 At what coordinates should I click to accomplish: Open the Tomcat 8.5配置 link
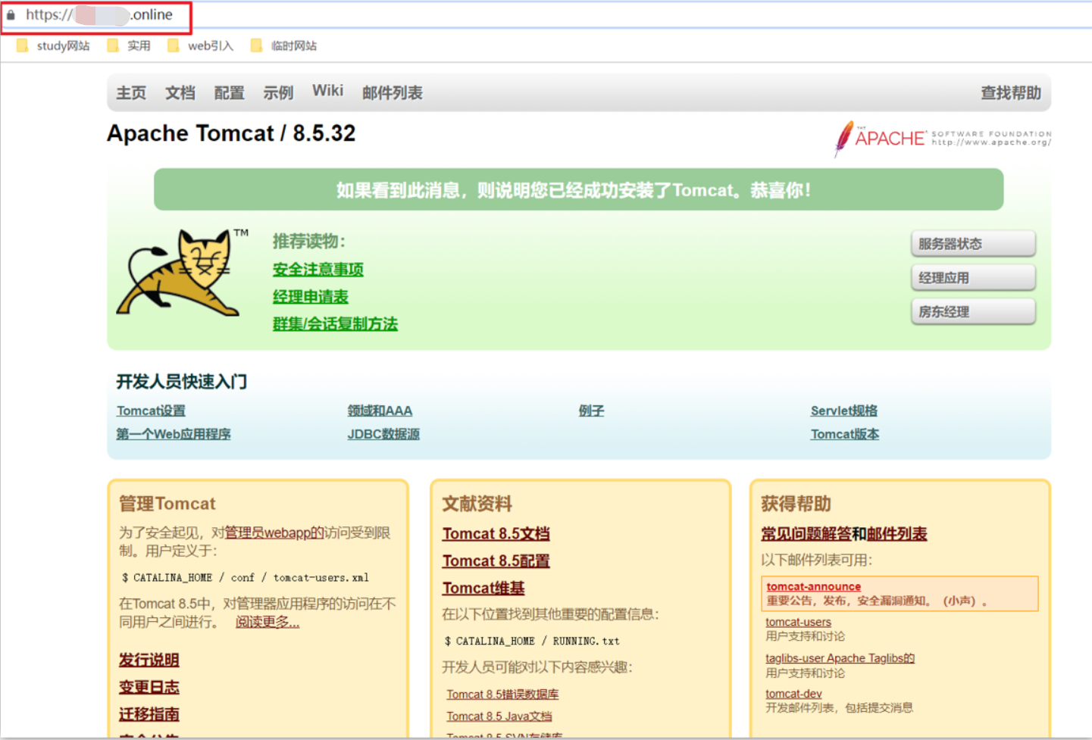coord(496,561)
